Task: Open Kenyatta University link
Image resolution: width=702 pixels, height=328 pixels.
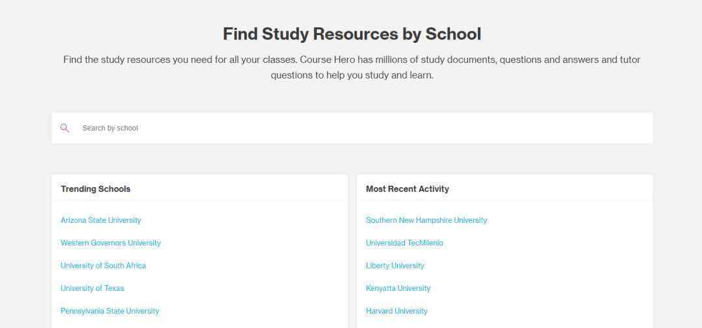Action: click(x=398, y=288)
